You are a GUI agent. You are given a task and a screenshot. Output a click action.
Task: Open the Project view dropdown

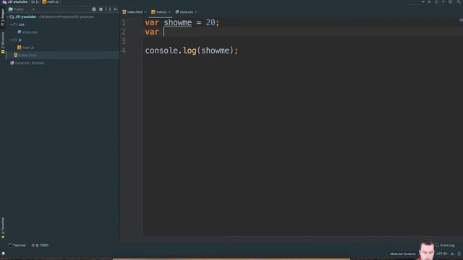[x=33, y=9]
